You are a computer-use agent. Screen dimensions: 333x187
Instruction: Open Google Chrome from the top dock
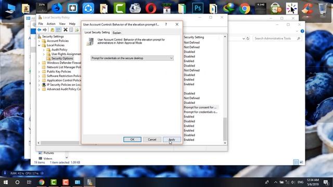(x=245, y=8)
